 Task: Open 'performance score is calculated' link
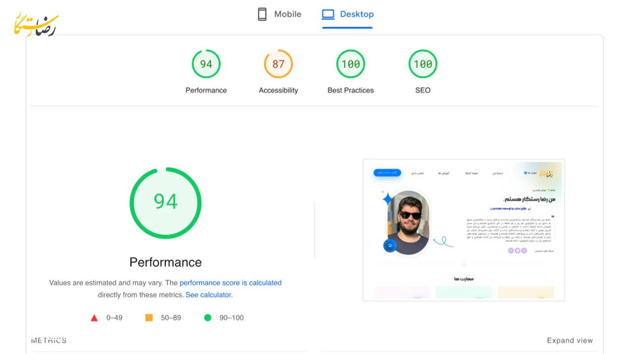click(x=230, y=283)
